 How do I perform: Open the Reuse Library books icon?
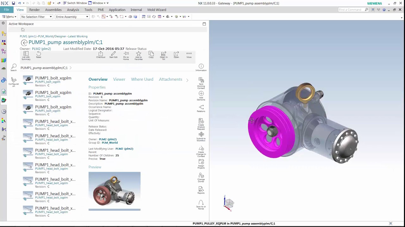tap(3, 60)
